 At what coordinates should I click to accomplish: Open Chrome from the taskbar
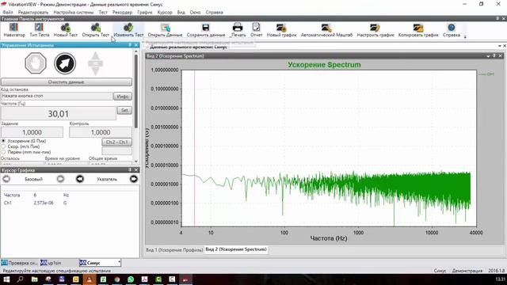coord(117,279)
